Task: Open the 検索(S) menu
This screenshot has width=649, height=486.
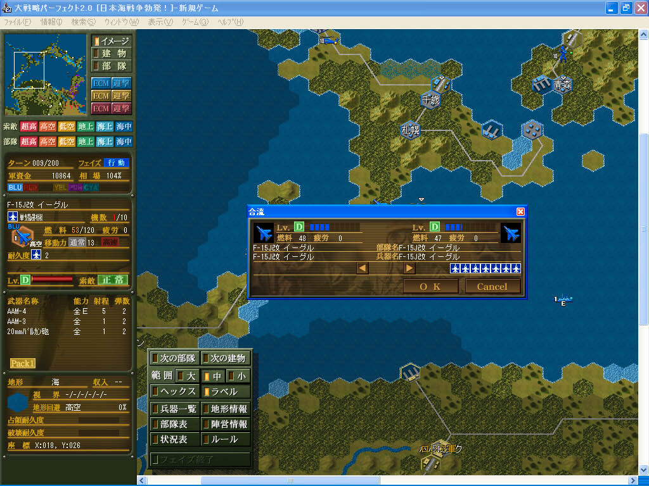Action: click(83, 22)
